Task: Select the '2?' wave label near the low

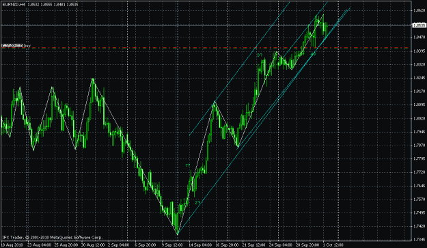Action: click(198, 202)
